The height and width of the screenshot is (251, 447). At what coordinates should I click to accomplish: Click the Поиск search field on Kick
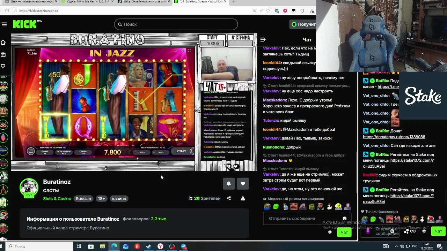(x=176, y=24)
